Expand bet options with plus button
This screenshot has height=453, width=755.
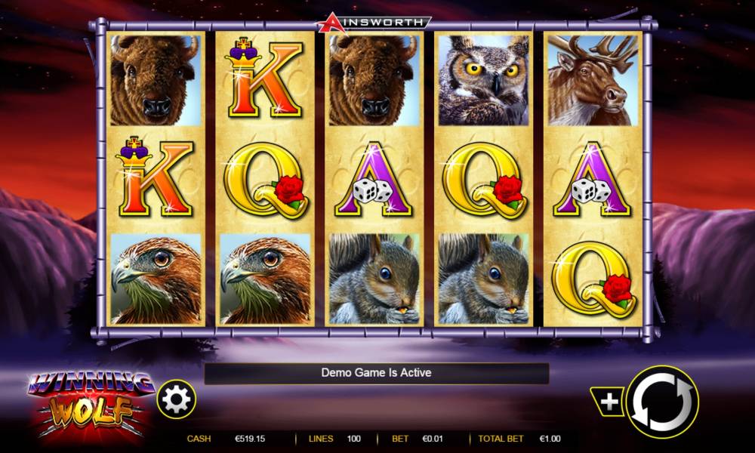pos(608,402)
